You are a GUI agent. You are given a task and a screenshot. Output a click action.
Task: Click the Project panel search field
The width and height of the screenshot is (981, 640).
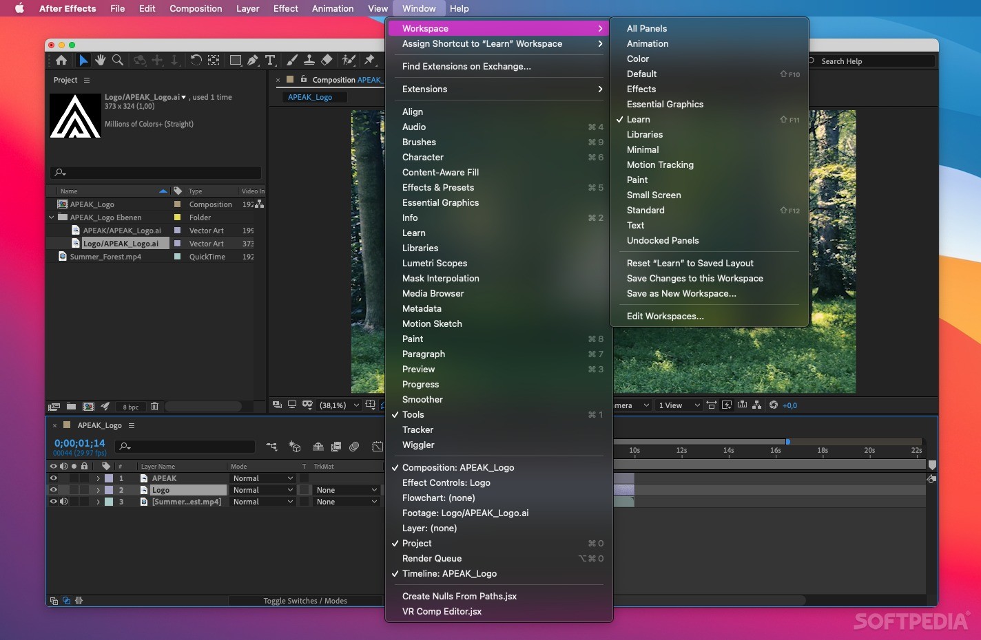[156, 172]
